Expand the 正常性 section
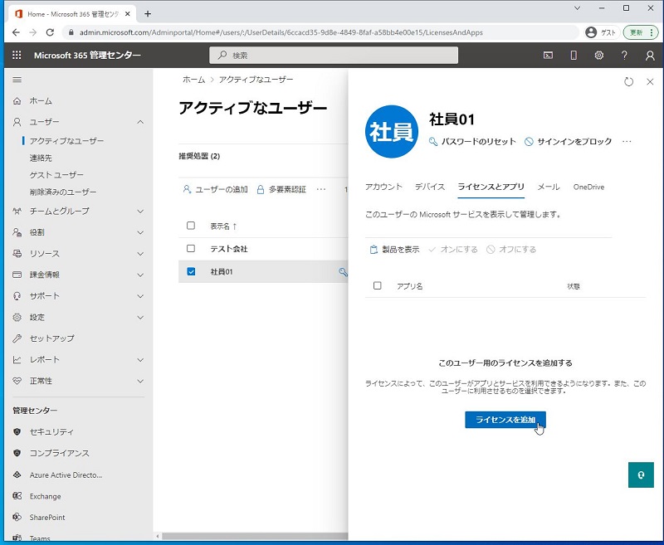 (x=140, y=381)
